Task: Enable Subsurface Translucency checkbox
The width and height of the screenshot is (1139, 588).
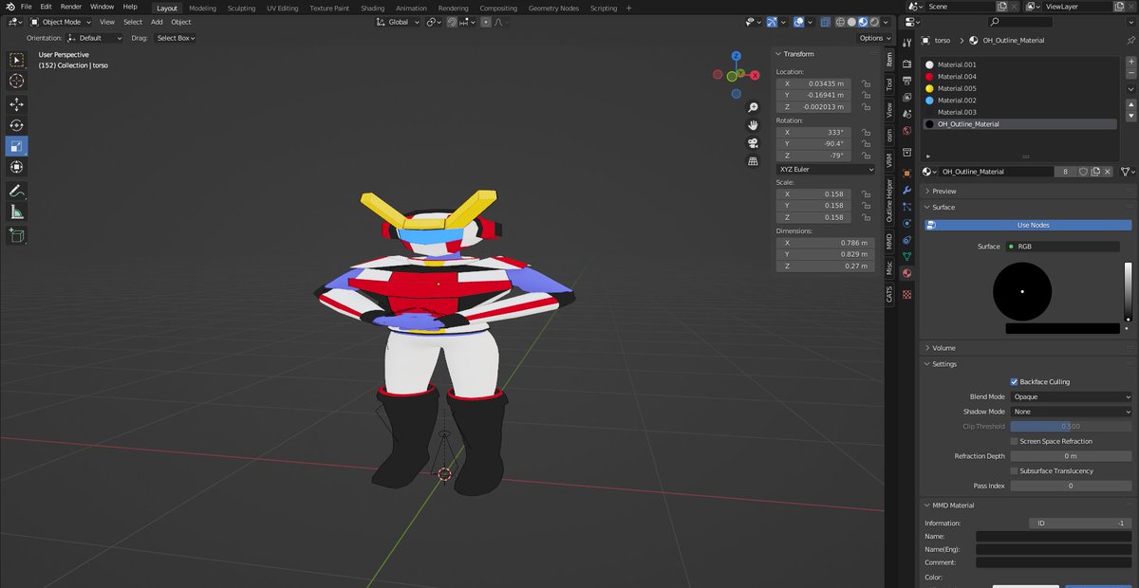Action: tap(1014, 470)
